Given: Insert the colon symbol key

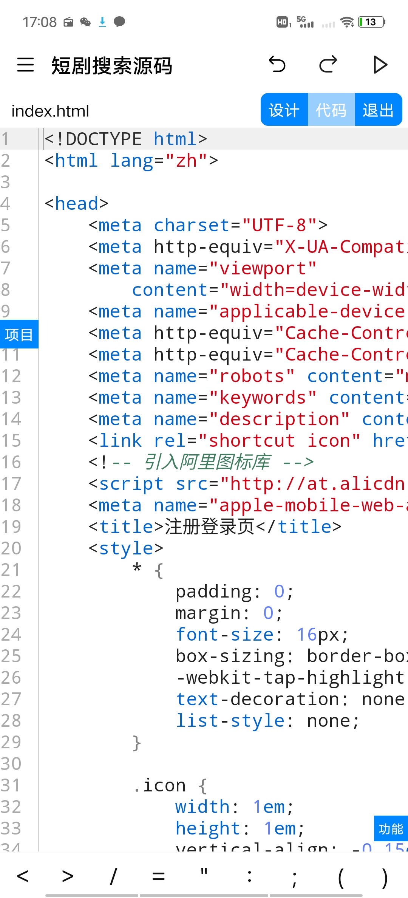Looking at the screenshot, I should 249,876.
